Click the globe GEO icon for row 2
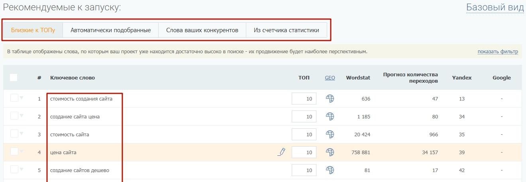 330,116
